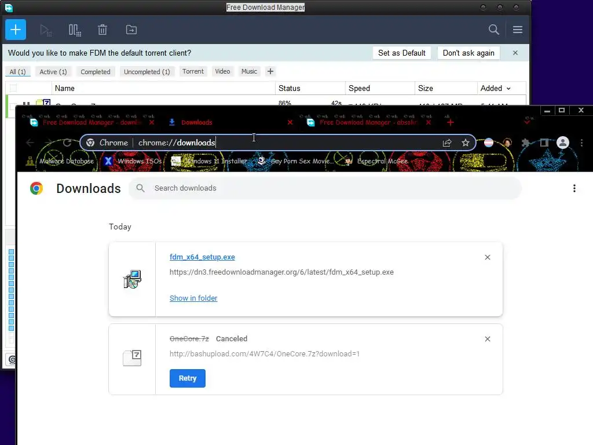Bookmark this page with star icon
This screenshot has width=593, height=445.
465,143
